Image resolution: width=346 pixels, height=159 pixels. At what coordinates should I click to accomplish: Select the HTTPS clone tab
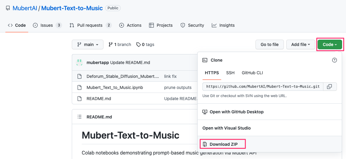point(212,73)
